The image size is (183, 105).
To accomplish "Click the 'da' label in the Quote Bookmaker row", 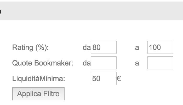I will pos(86,63).
